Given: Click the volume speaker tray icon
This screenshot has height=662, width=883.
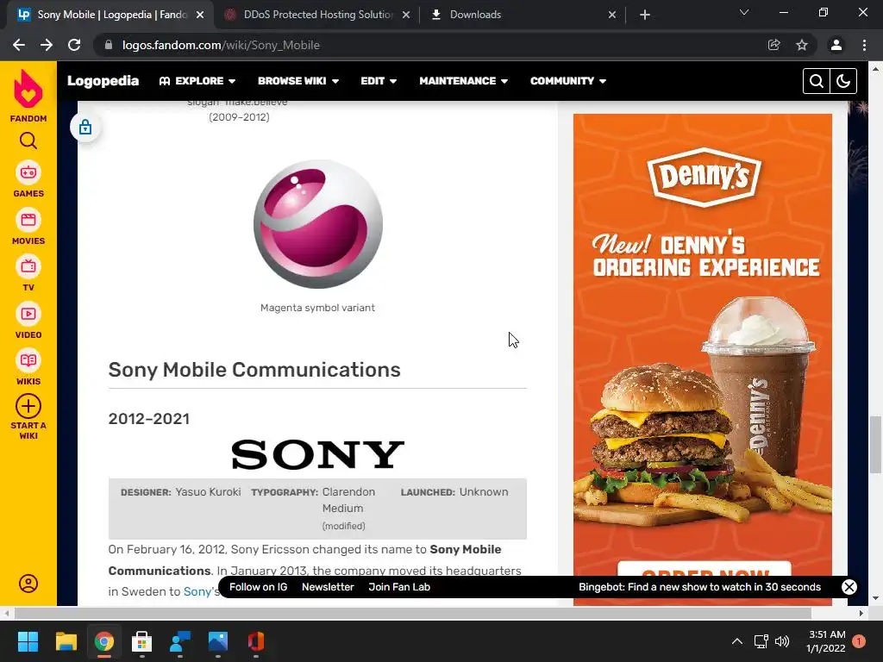Looking at the screenshot, I should point(781,641).
